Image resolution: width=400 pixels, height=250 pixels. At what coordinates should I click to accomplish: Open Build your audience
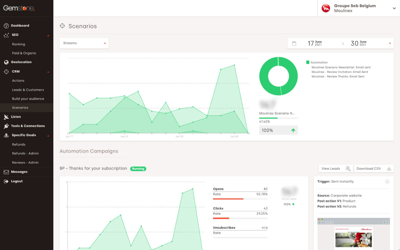(28, 99)
